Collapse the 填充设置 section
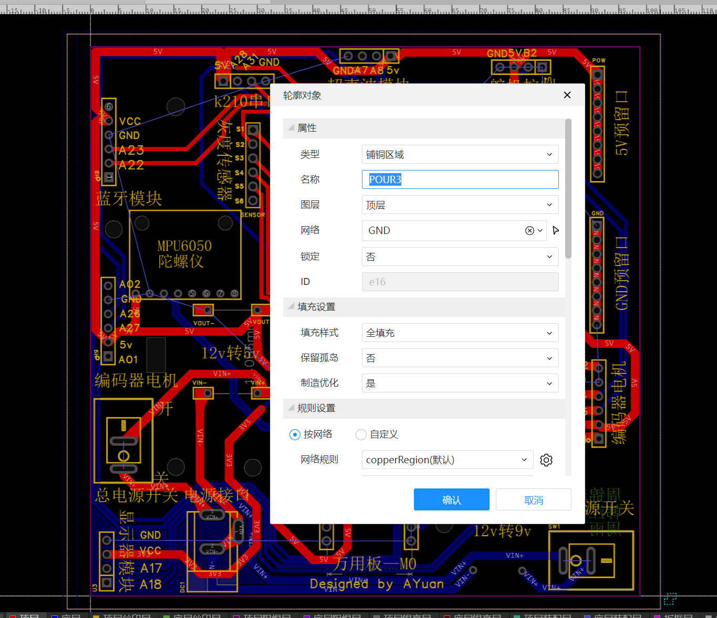Image resolution: width=717 pixels, height=618 pixels. tap(292, 306)
